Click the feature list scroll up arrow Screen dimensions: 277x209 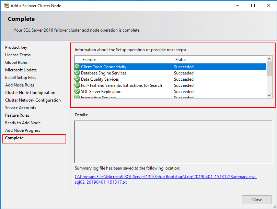[269, 59]
